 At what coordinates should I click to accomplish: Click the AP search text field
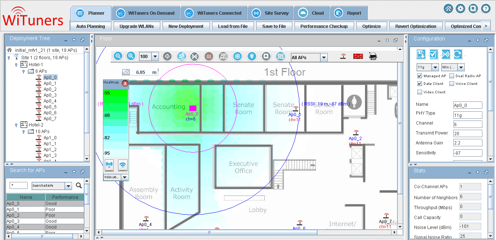point(19,186)
